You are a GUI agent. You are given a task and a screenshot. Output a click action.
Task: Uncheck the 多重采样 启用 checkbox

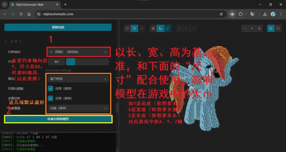pos(51,98)
